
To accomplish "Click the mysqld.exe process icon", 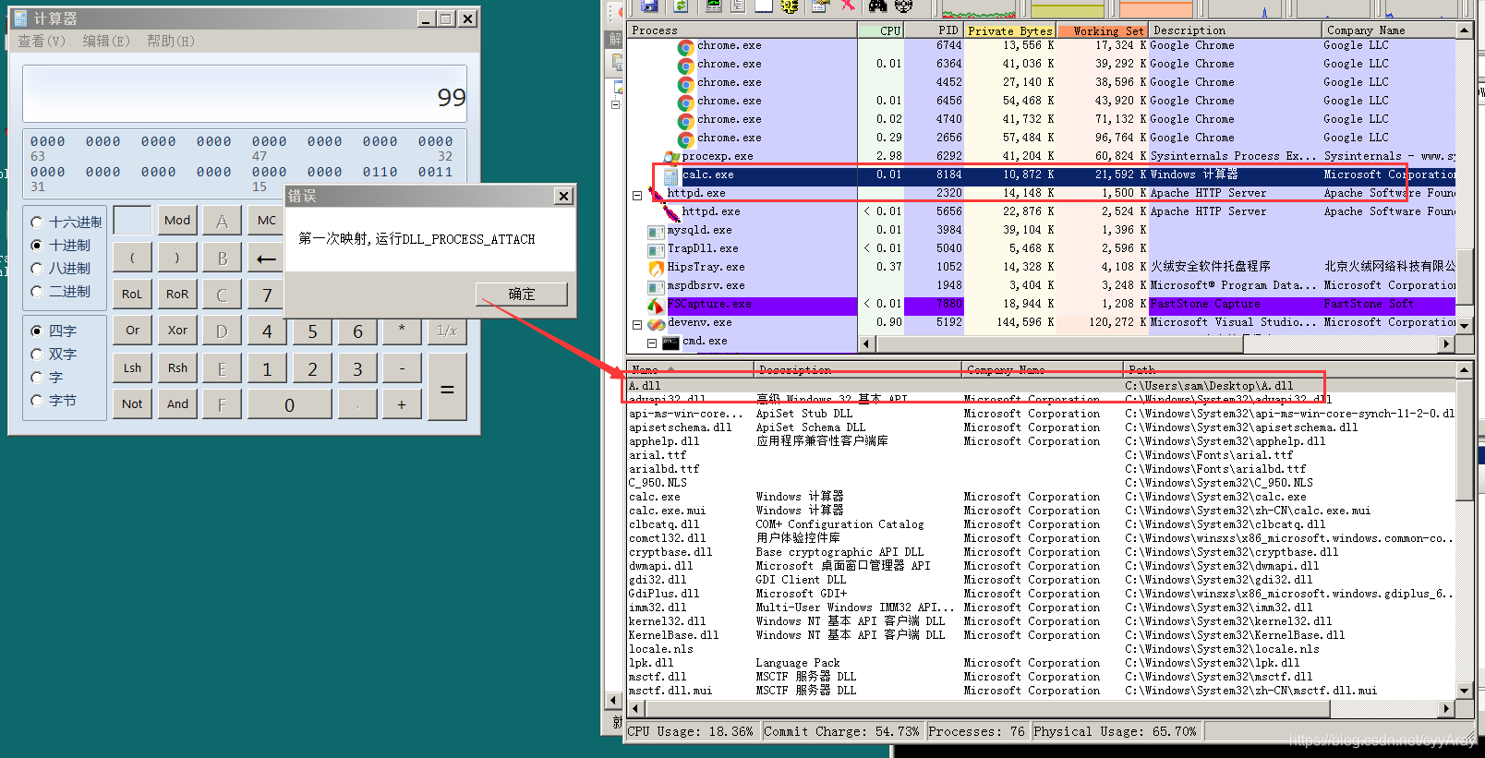I will 656,231.
